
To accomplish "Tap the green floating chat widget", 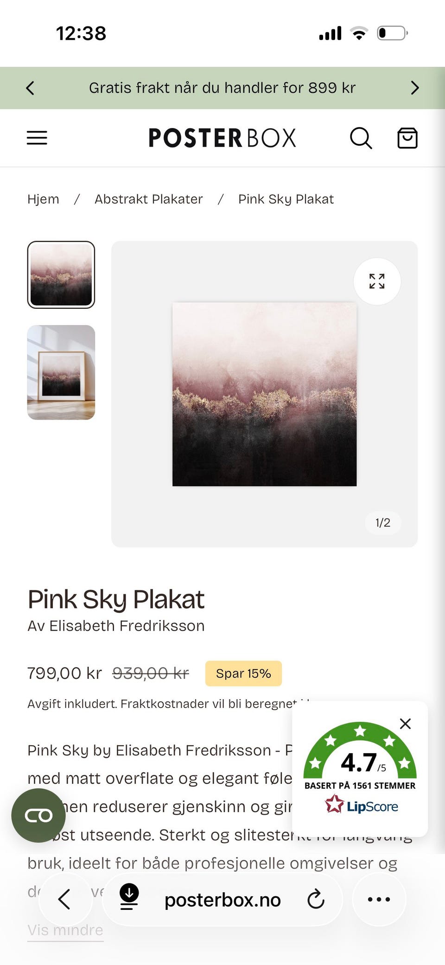I will (x=38, y=815).
